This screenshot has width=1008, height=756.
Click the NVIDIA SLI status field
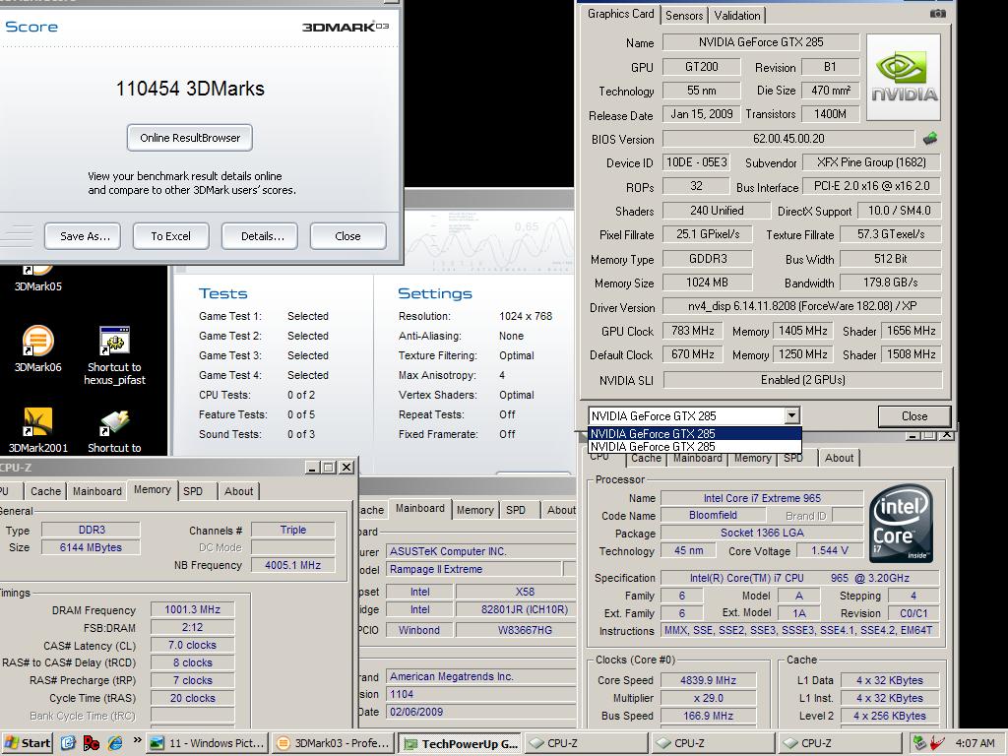click(x=802, y=379)
